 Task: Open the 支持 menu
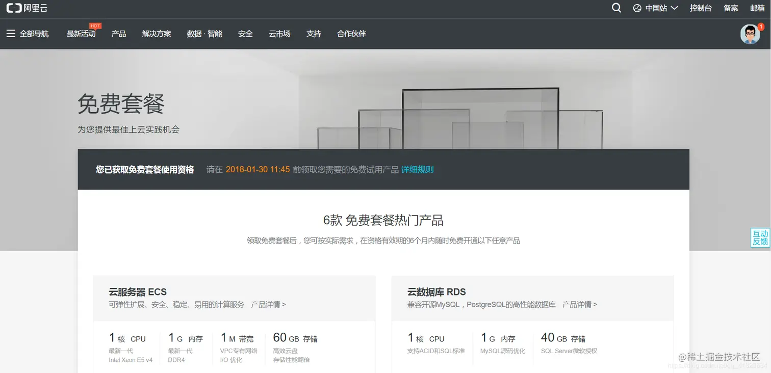point(314,34)
